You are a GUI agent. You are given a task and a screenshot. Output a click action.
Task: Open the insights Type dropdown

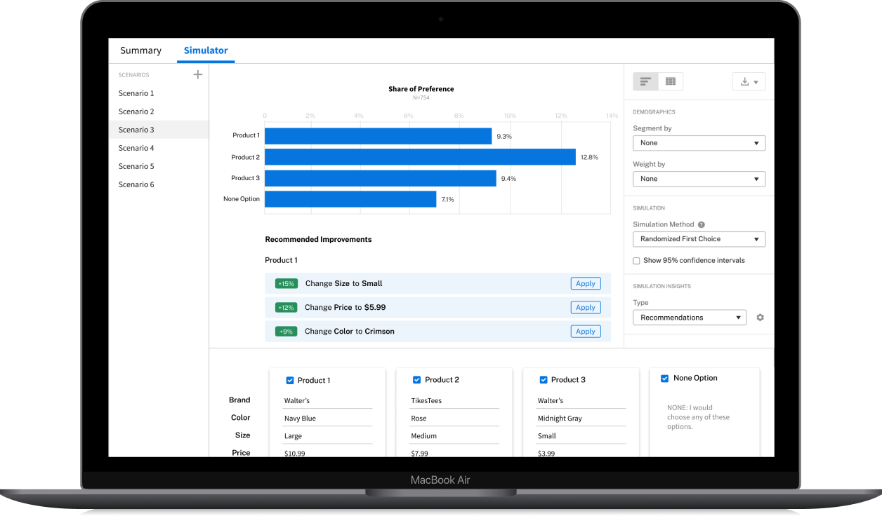(689, 318)
